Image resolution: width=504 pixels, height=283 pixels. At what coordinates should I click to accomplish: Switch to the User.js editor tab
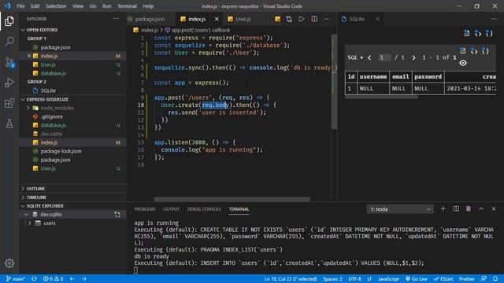click(x=243, y=19)
